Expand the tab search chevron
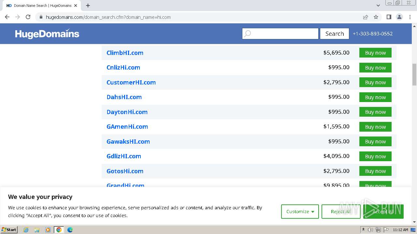 pyautogui.click(x=378, y=6)
